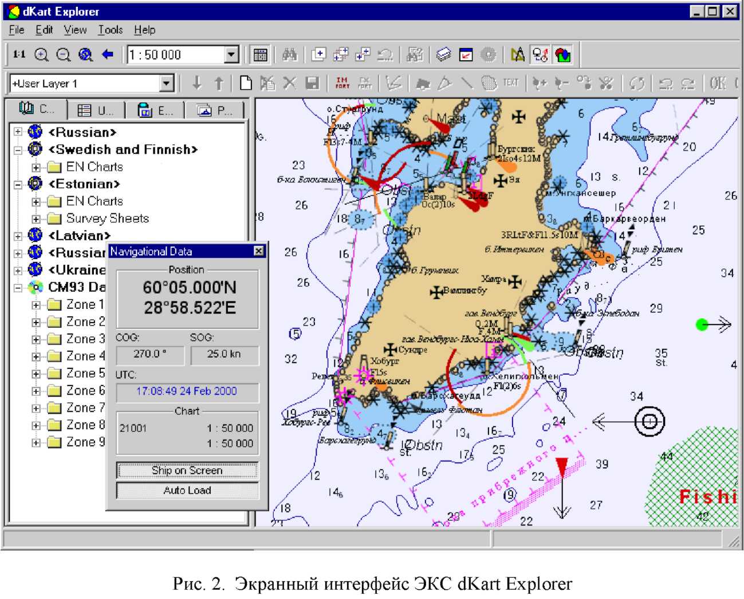Viewport: 744px width, 599px height.
Task: Click the scissors cut point icon
Action: click(606, 84)
